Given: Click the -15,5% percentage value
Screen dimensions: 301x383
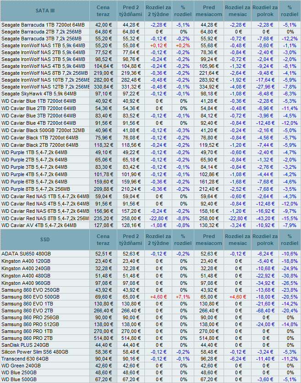Looking at the screenshot, I should 290,218.
